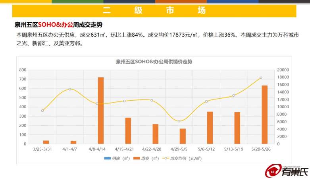Click the 成交 (㎡) legend label

pyautogui.click(x=150, y=158)
